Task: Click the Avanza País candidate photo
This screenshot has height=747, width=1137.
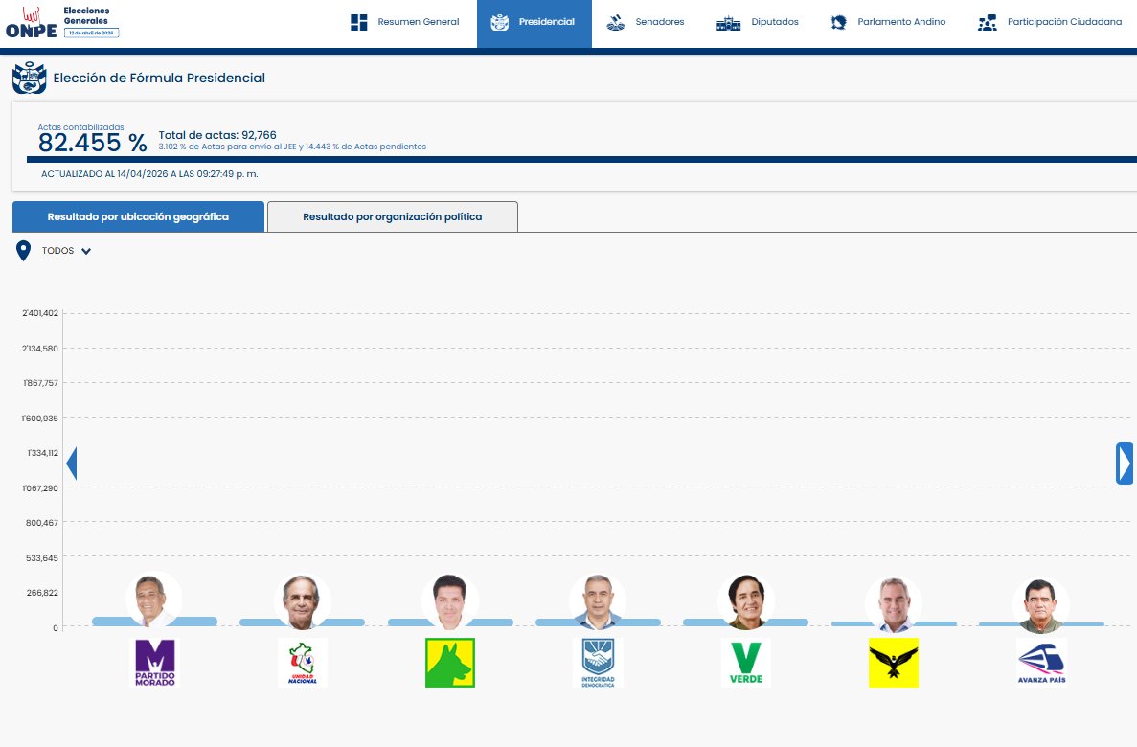Action: (1041, 604)
